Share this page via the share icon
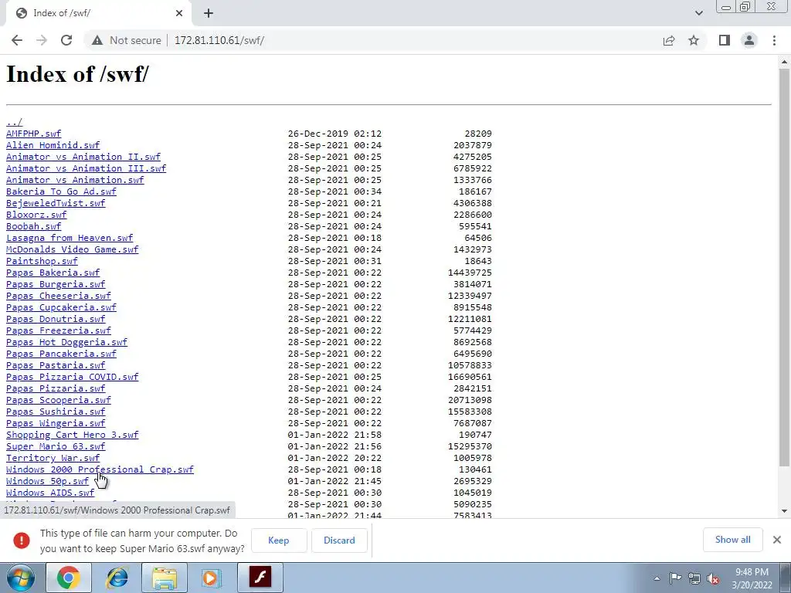791x593 pixels. [x=669, y=40]
